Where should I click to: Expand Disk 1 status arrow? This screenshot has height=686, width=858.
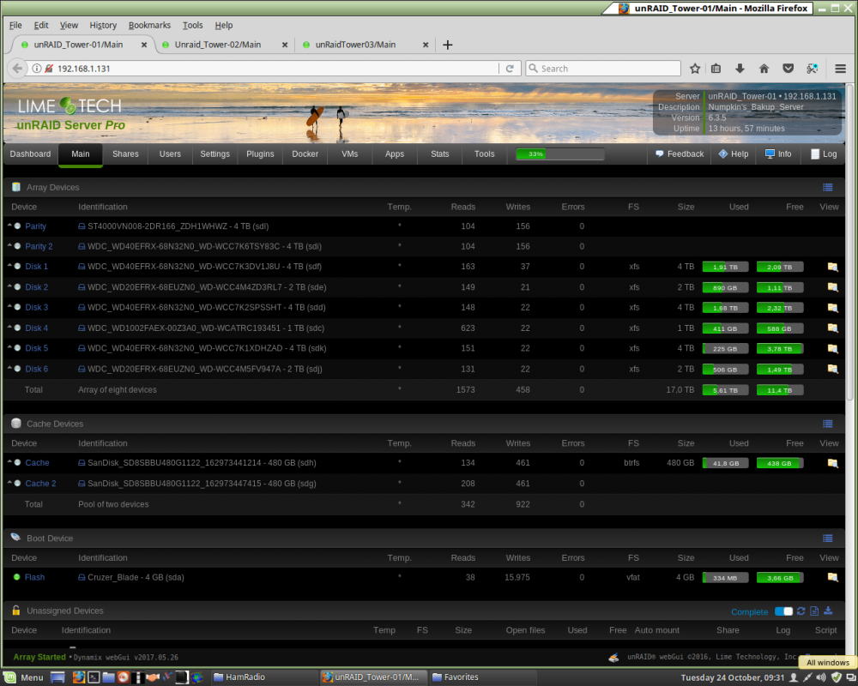9,265
